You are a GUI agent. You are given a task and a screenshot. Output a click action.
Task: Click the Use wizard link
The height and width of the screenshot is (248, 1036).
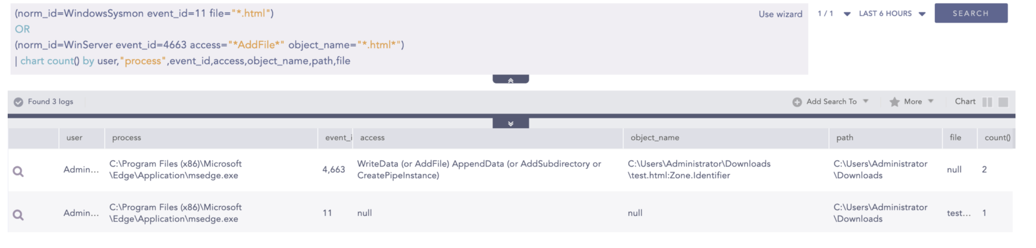pos(780,14)
